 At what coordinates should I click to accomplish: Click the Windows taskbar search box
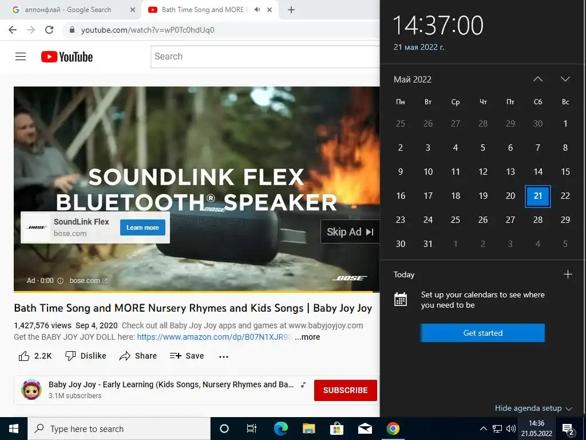[x=119, y=429]
